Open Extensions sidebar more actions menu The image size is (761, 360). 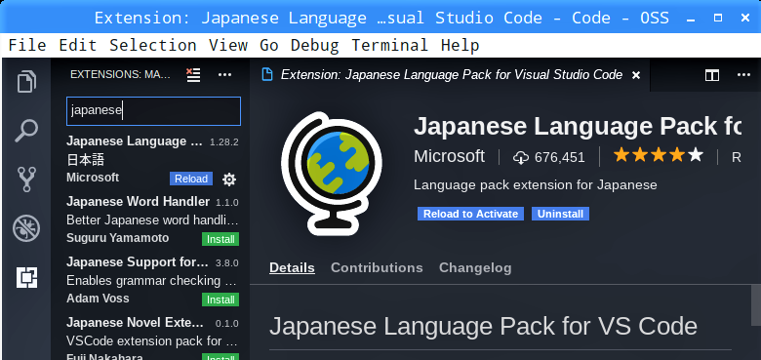coord(224,75)
